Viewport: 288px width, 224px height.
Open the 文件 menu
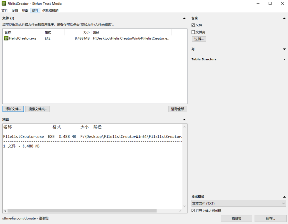pyautogui.click(x=5, y=10)
